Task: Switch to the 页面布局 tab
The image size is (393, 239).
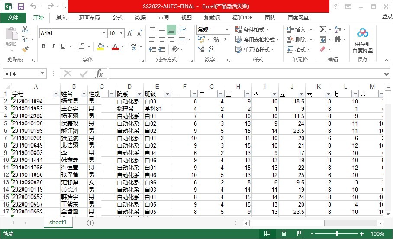Action: coord(89,18)
